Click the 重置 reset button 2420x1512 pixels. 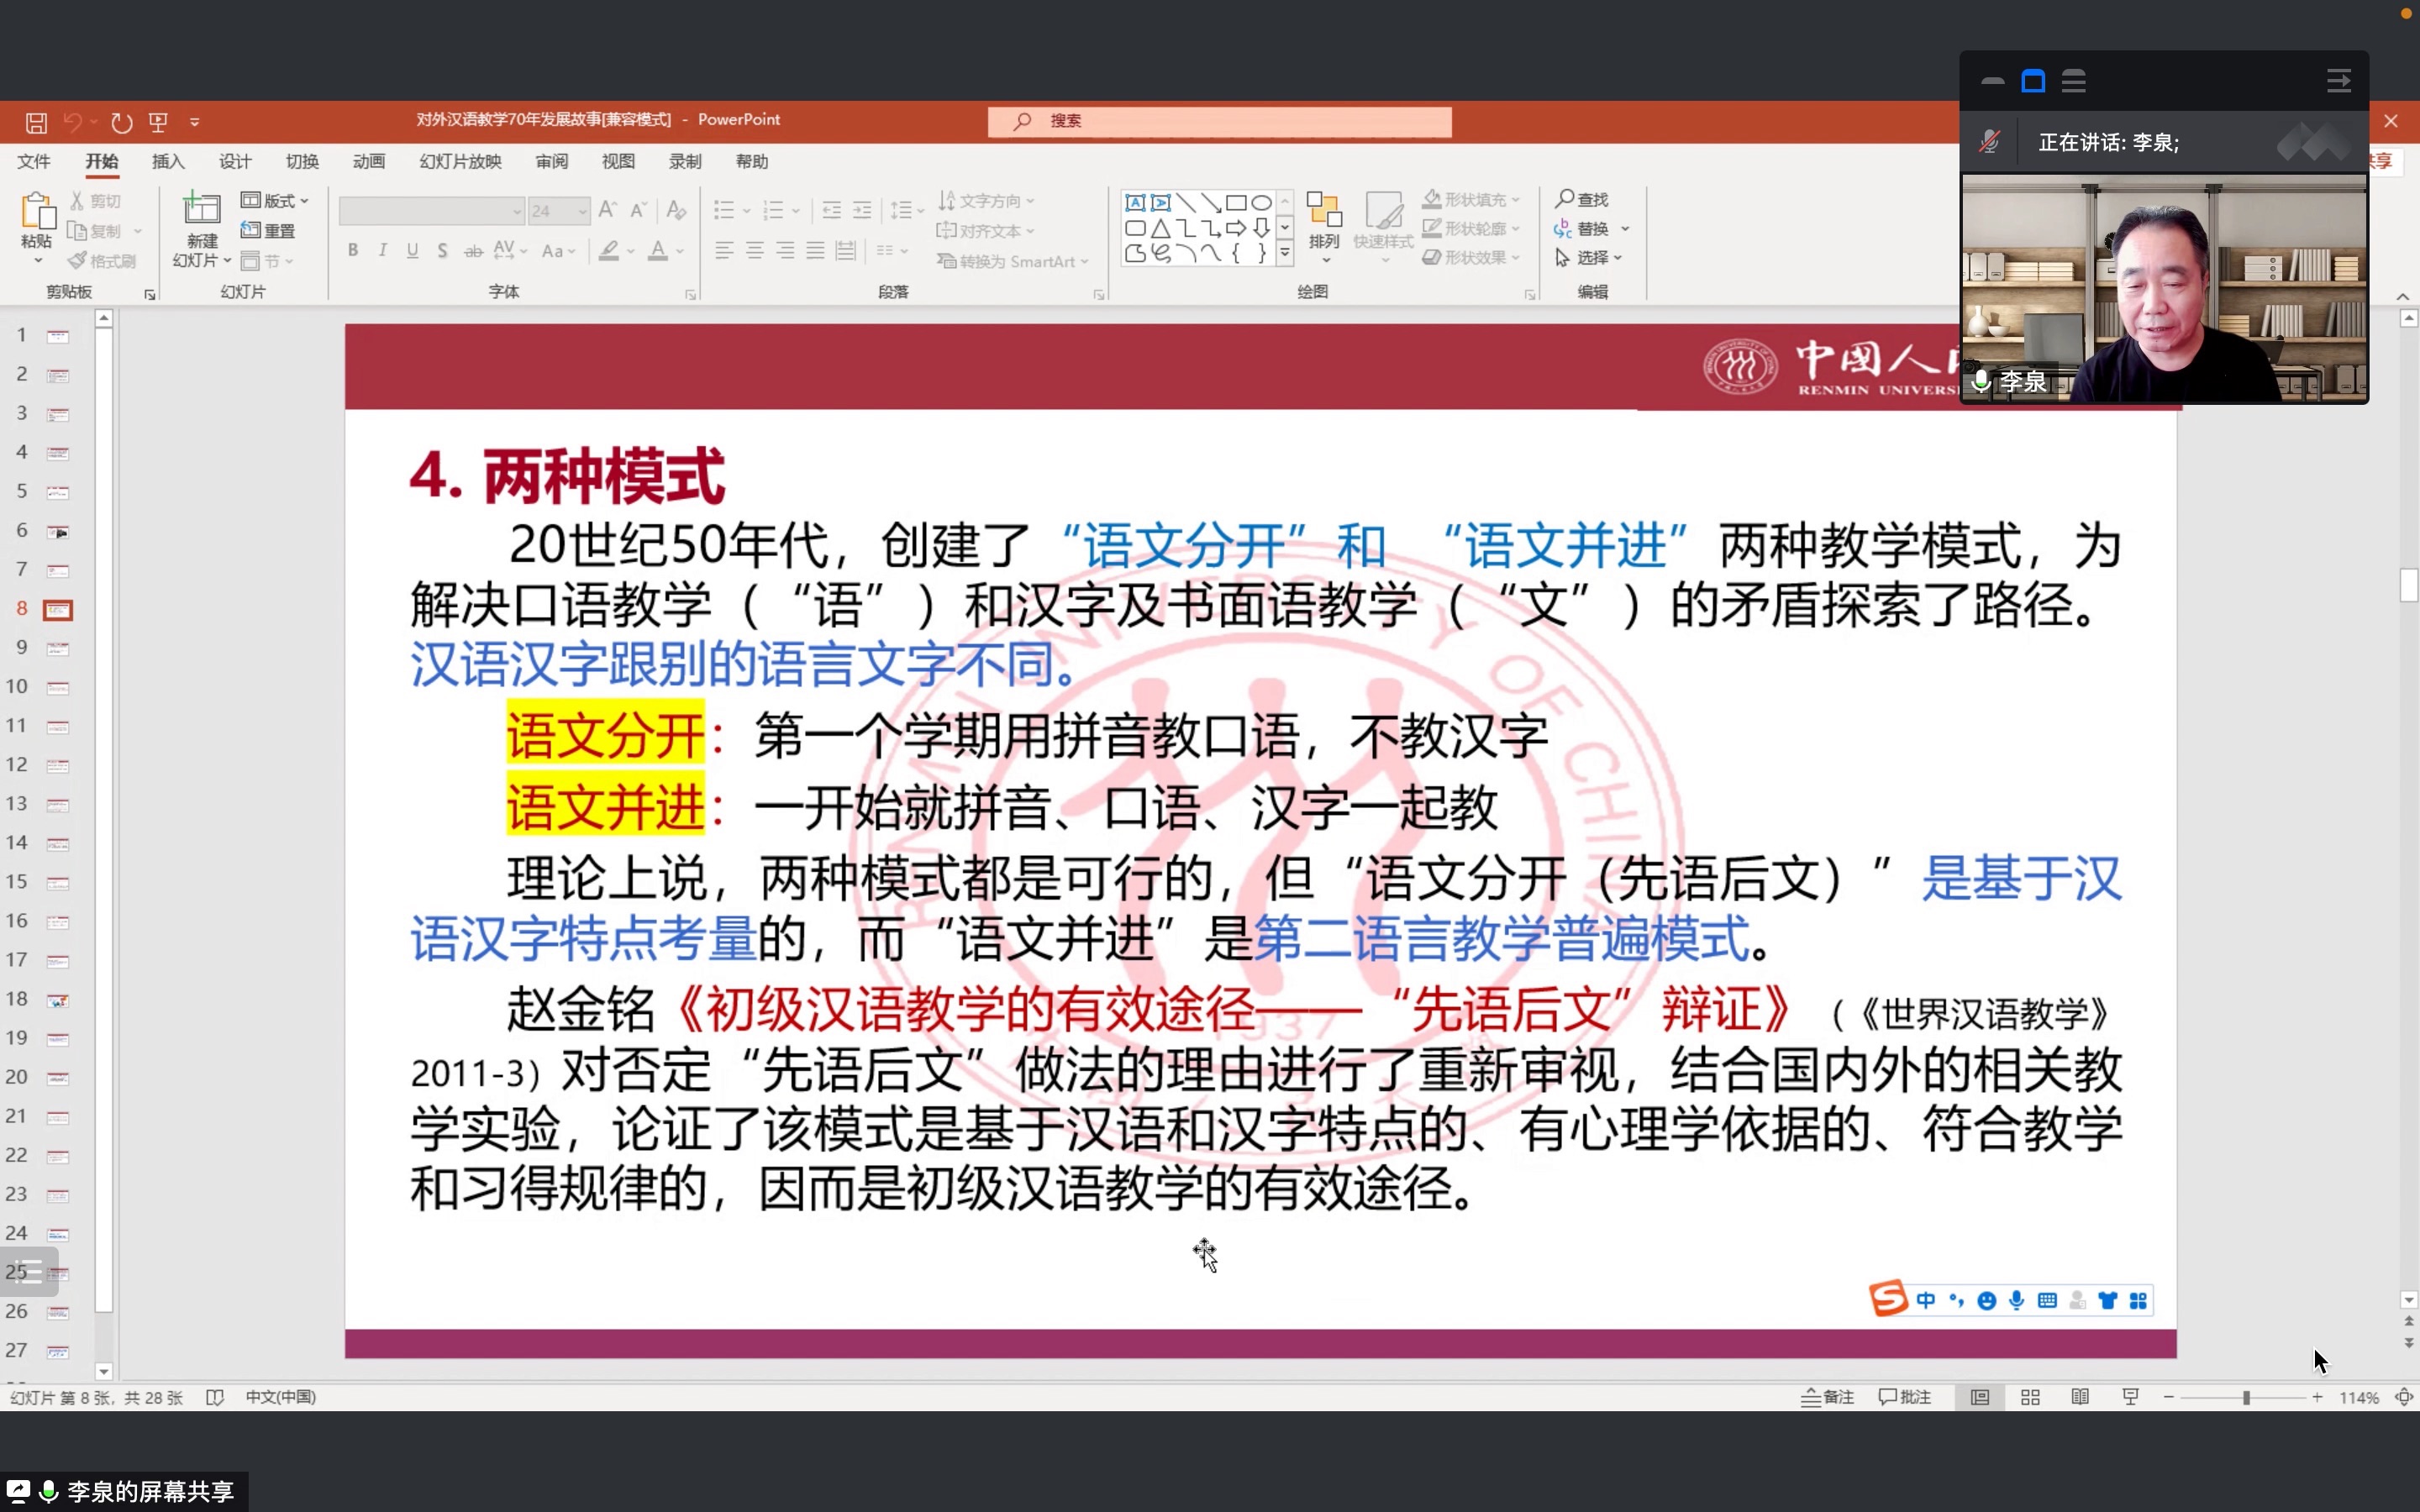[x=268, y=231]
